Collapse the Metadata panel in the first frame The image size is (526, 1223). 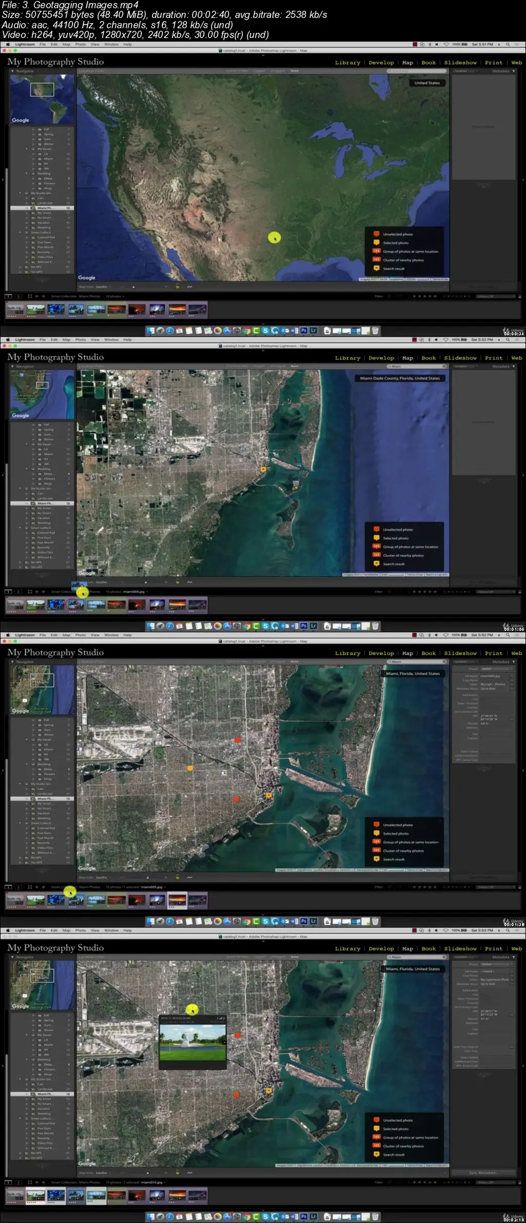coord(513,71)
